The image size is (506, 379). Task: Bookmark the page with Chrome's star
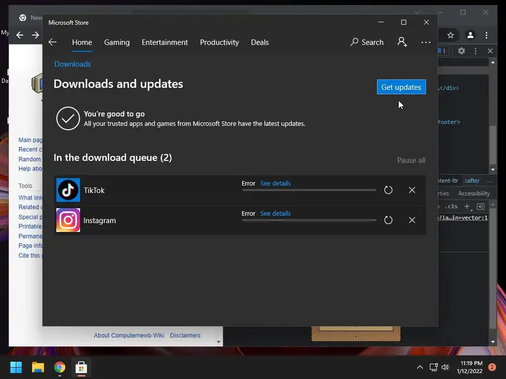[451, 35]
